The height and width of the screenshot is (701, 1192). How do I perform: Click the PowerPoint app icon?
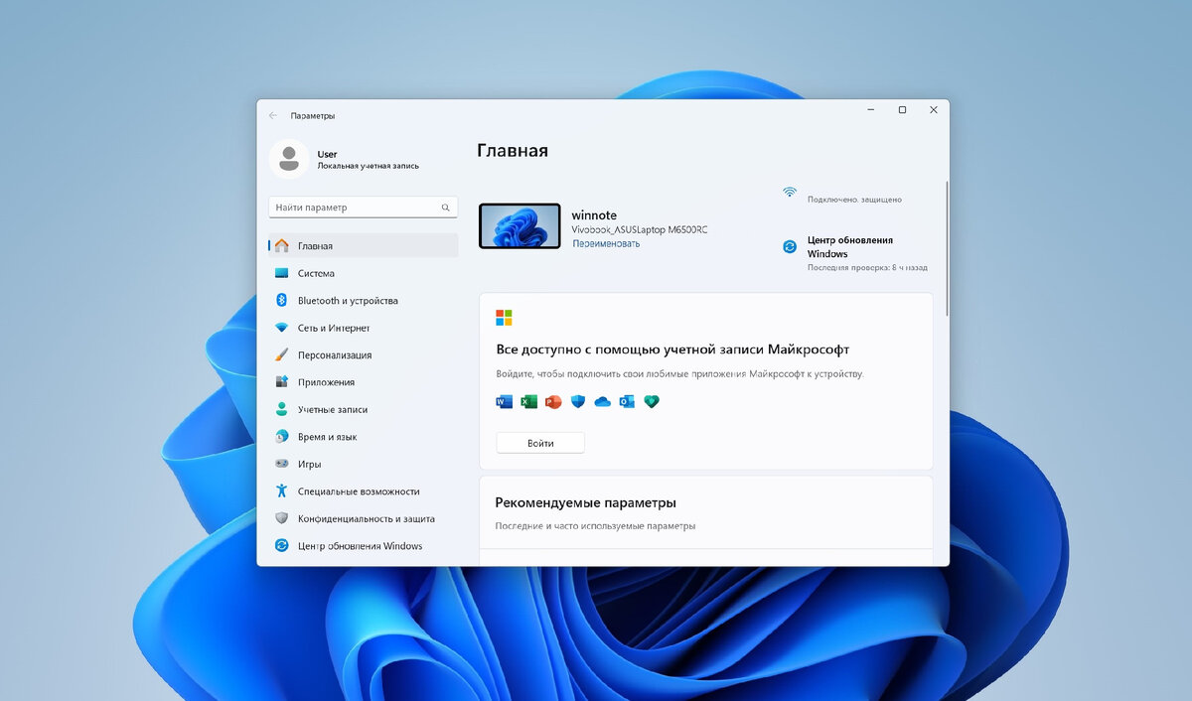point(553,402)
